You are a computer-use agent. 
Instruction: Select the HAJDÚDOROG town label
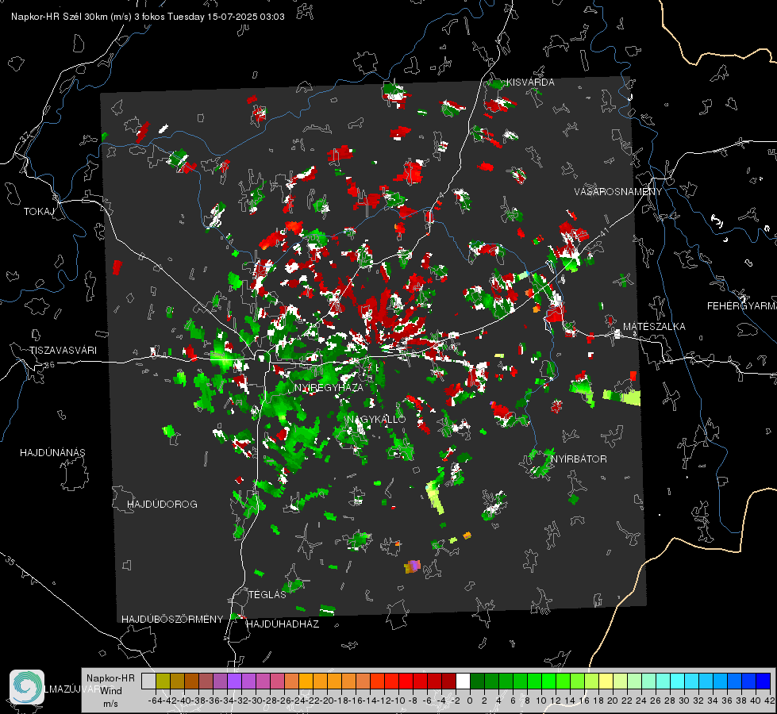[162, 505]
